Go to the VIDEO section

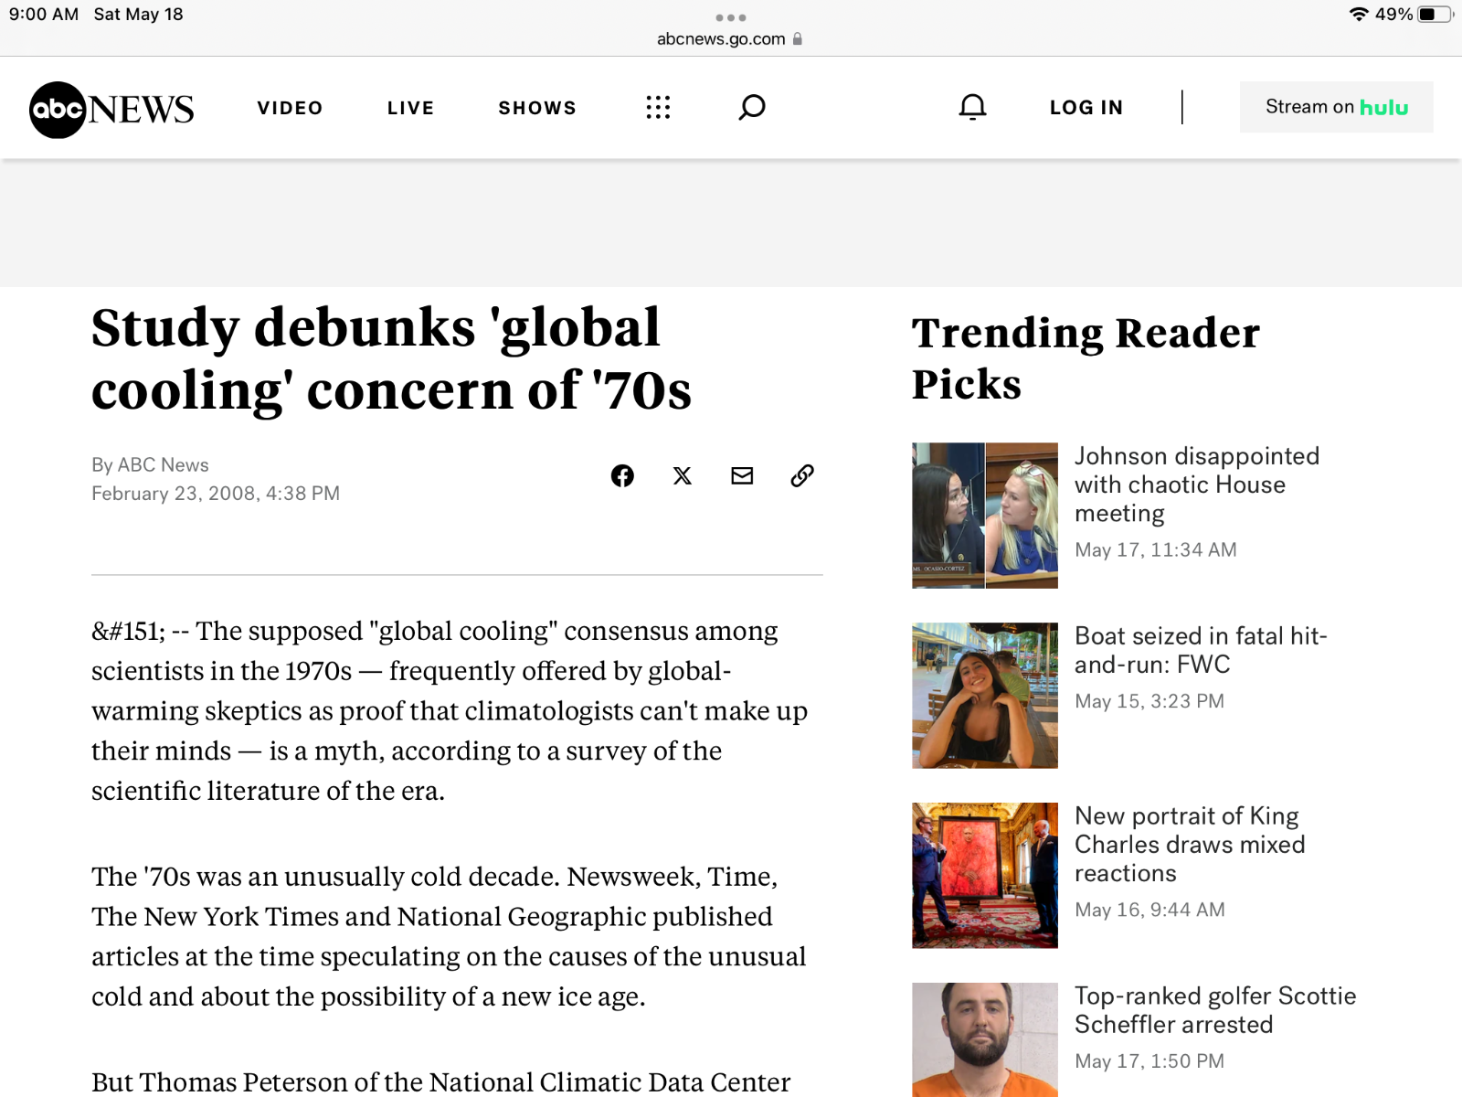click(x=290, y=108)
